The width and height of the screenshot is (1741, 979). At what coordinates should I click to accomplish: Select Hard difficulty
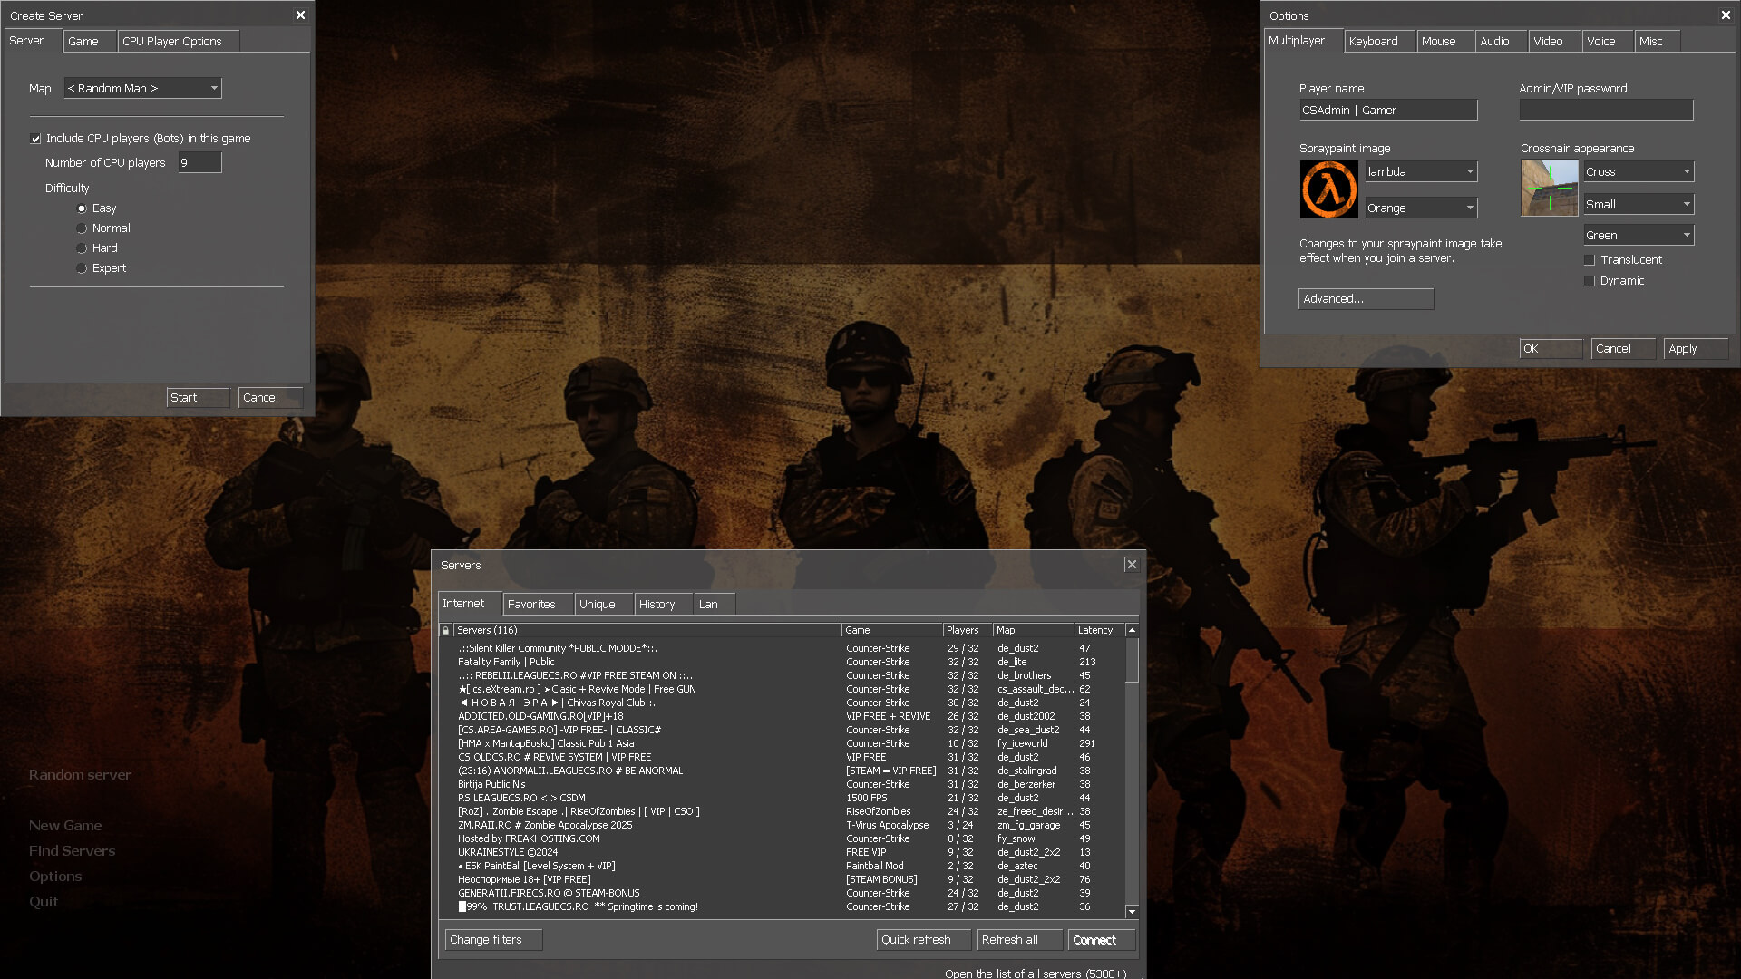click(82, 248)
